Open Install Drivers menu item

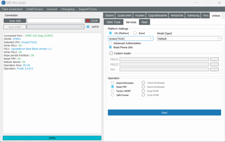34,9
